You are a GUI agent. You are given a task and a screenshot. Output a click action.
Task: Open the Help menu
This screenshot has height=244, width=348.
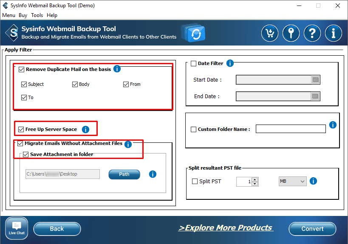[52, 15]
